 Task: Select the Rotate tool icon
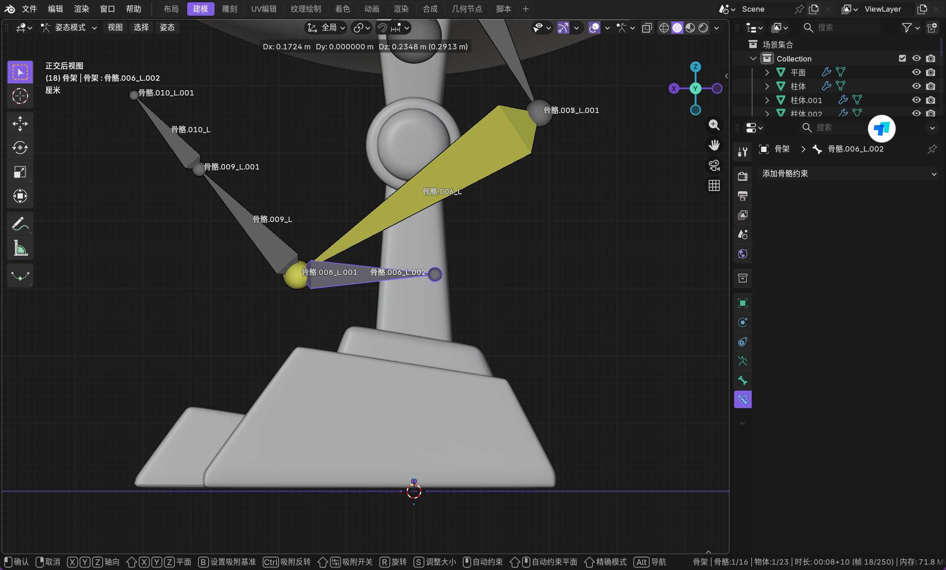pyautogui.click(x=20, y=148)
